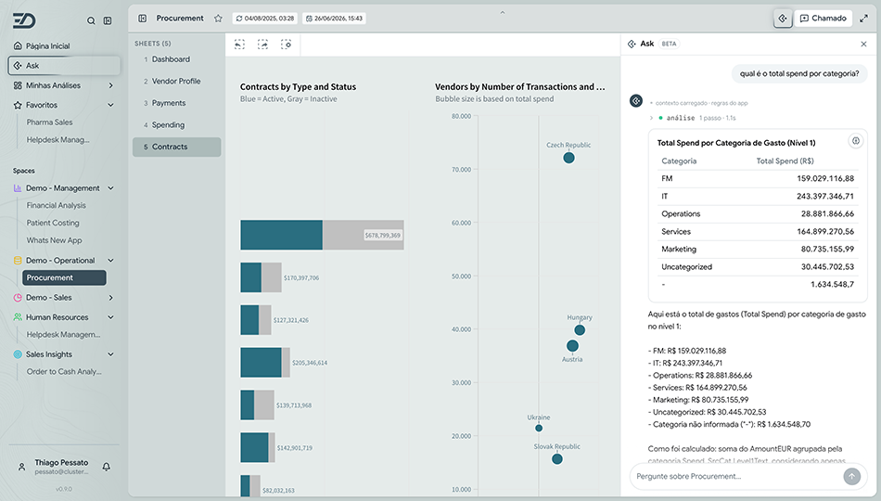
Task: Open the search icon in the sidebar
Action: pos(91,20)
